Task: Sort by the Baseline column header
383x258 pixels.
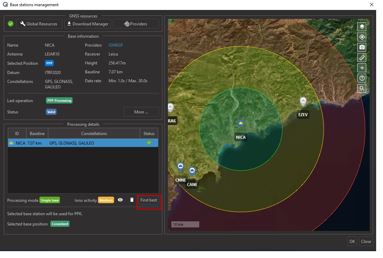Action: 37,134
